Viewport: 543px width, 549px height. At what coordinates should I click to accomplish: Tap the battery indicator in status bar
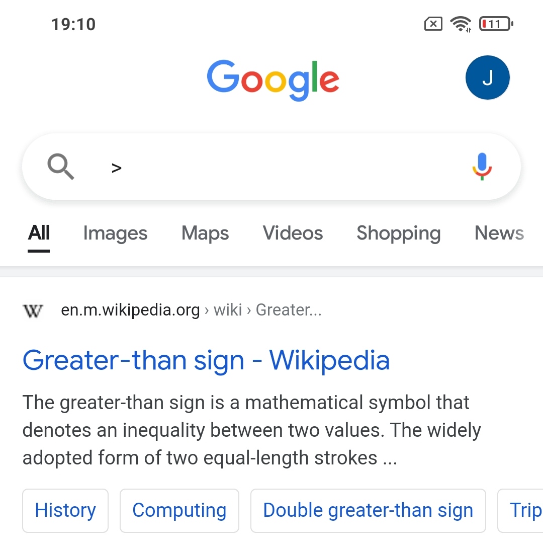pos(496,24)
